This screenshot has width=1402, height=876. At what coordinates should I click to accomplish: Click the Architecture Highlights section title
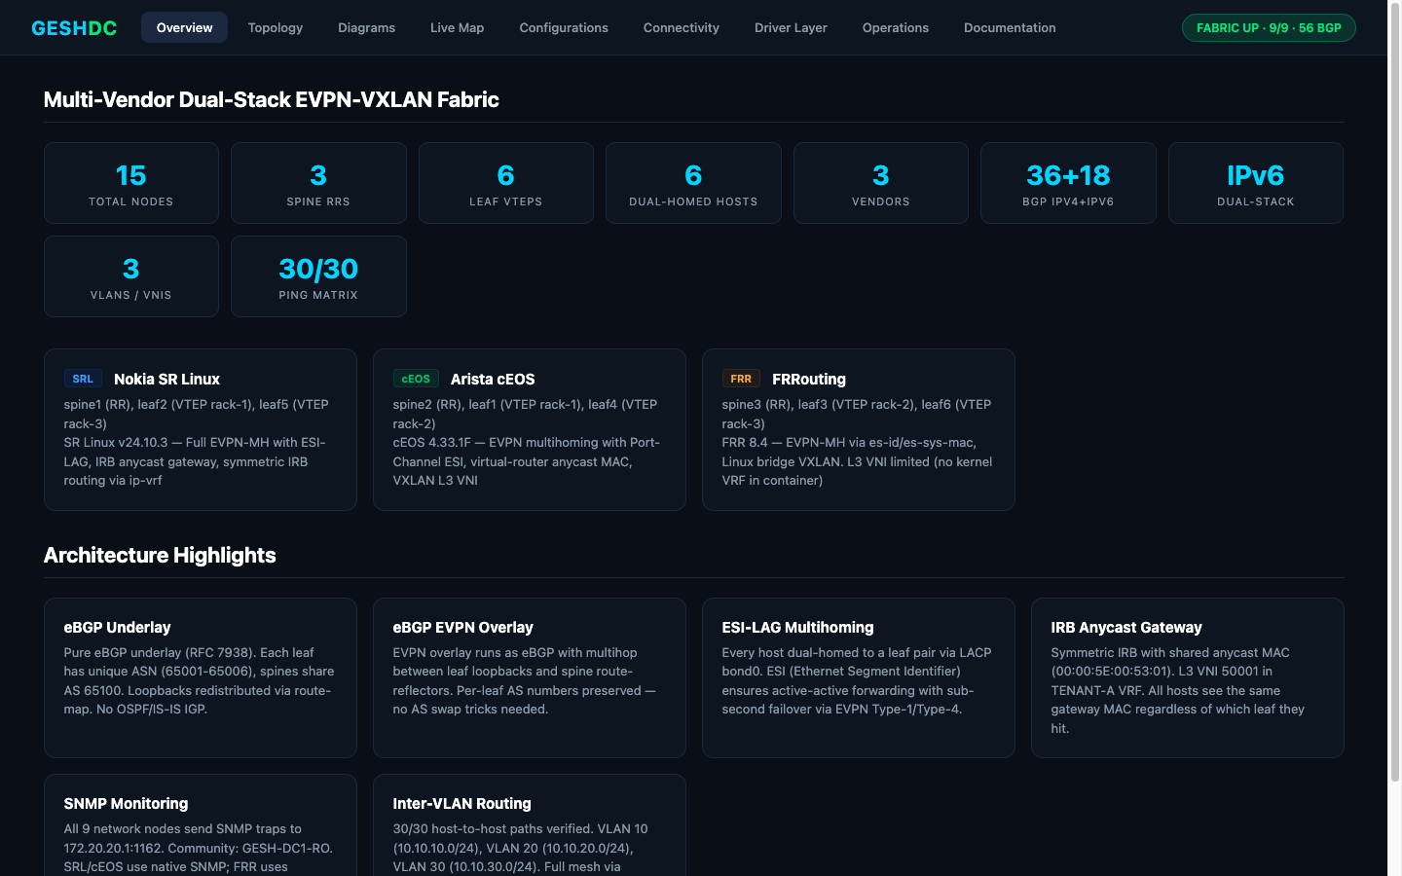click(x=160, y=555)
